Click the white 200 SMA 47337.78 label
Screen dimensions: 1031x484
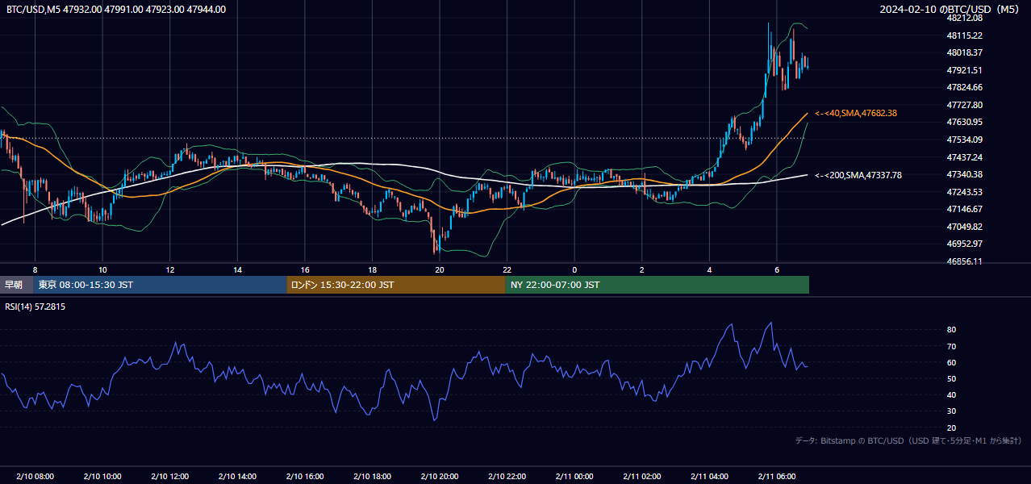click(858, 175)
